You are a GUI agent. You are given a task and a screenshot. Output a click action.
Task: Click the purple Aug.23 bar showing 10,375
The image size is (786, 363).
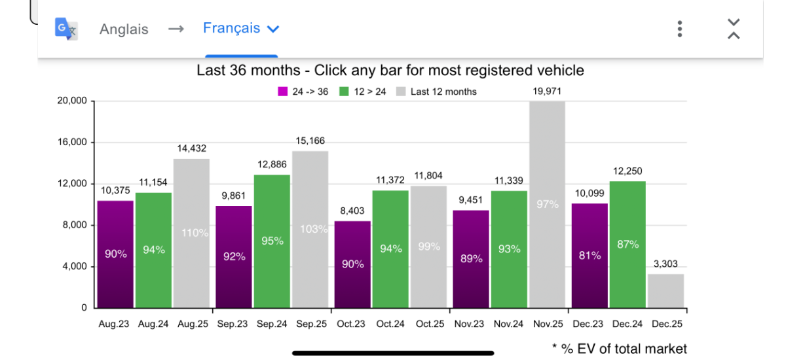click(115, 254)
